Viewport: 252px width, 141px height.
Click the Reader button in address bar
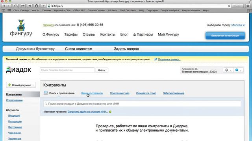click(x=237, y=6)
